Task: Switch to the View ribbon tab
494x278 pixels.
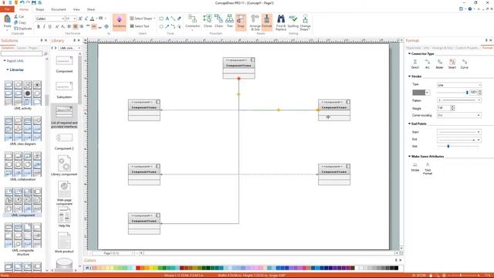Action: pos(76,9)
